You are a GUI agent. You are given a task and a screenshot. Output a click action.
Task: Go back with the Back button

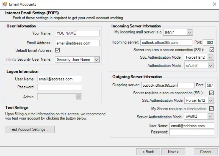click(x=148, y=152)
